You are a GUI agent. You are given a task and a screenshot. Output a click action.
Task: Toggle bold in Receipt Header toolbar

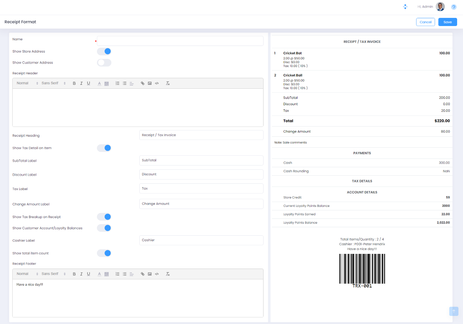coord(74,83)
